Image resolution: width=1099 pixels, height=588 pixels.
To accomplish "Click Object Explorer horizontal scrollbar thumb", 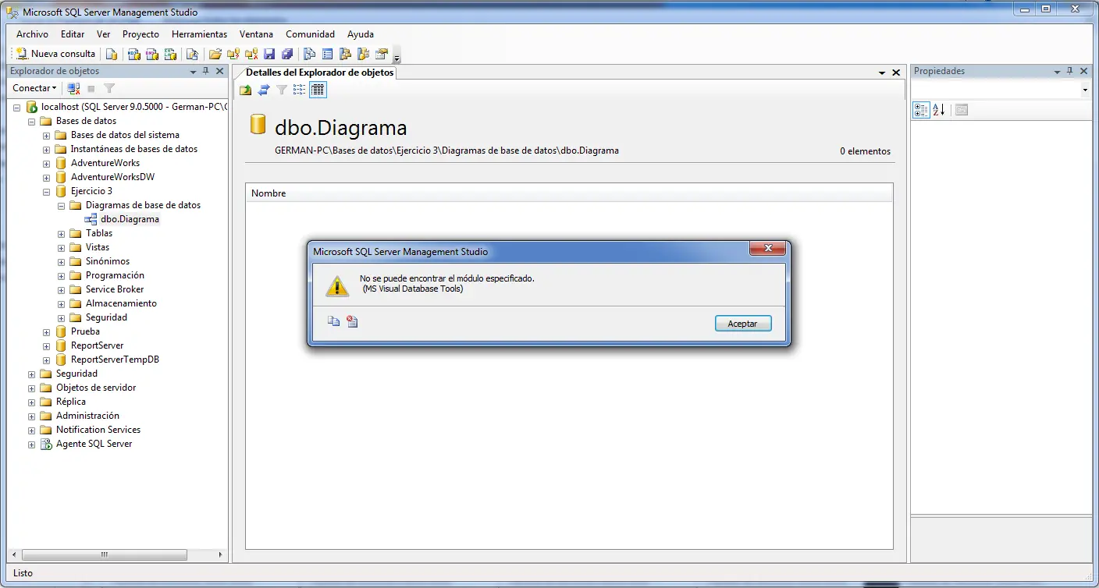I will point(105,555).
